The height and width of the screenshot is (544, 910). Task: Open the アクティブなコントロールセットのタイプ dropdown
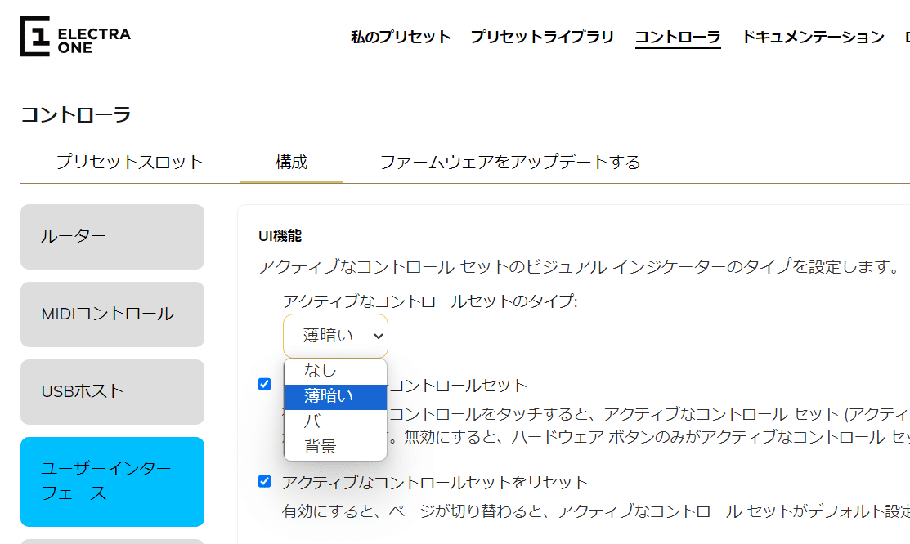point(335,336)
